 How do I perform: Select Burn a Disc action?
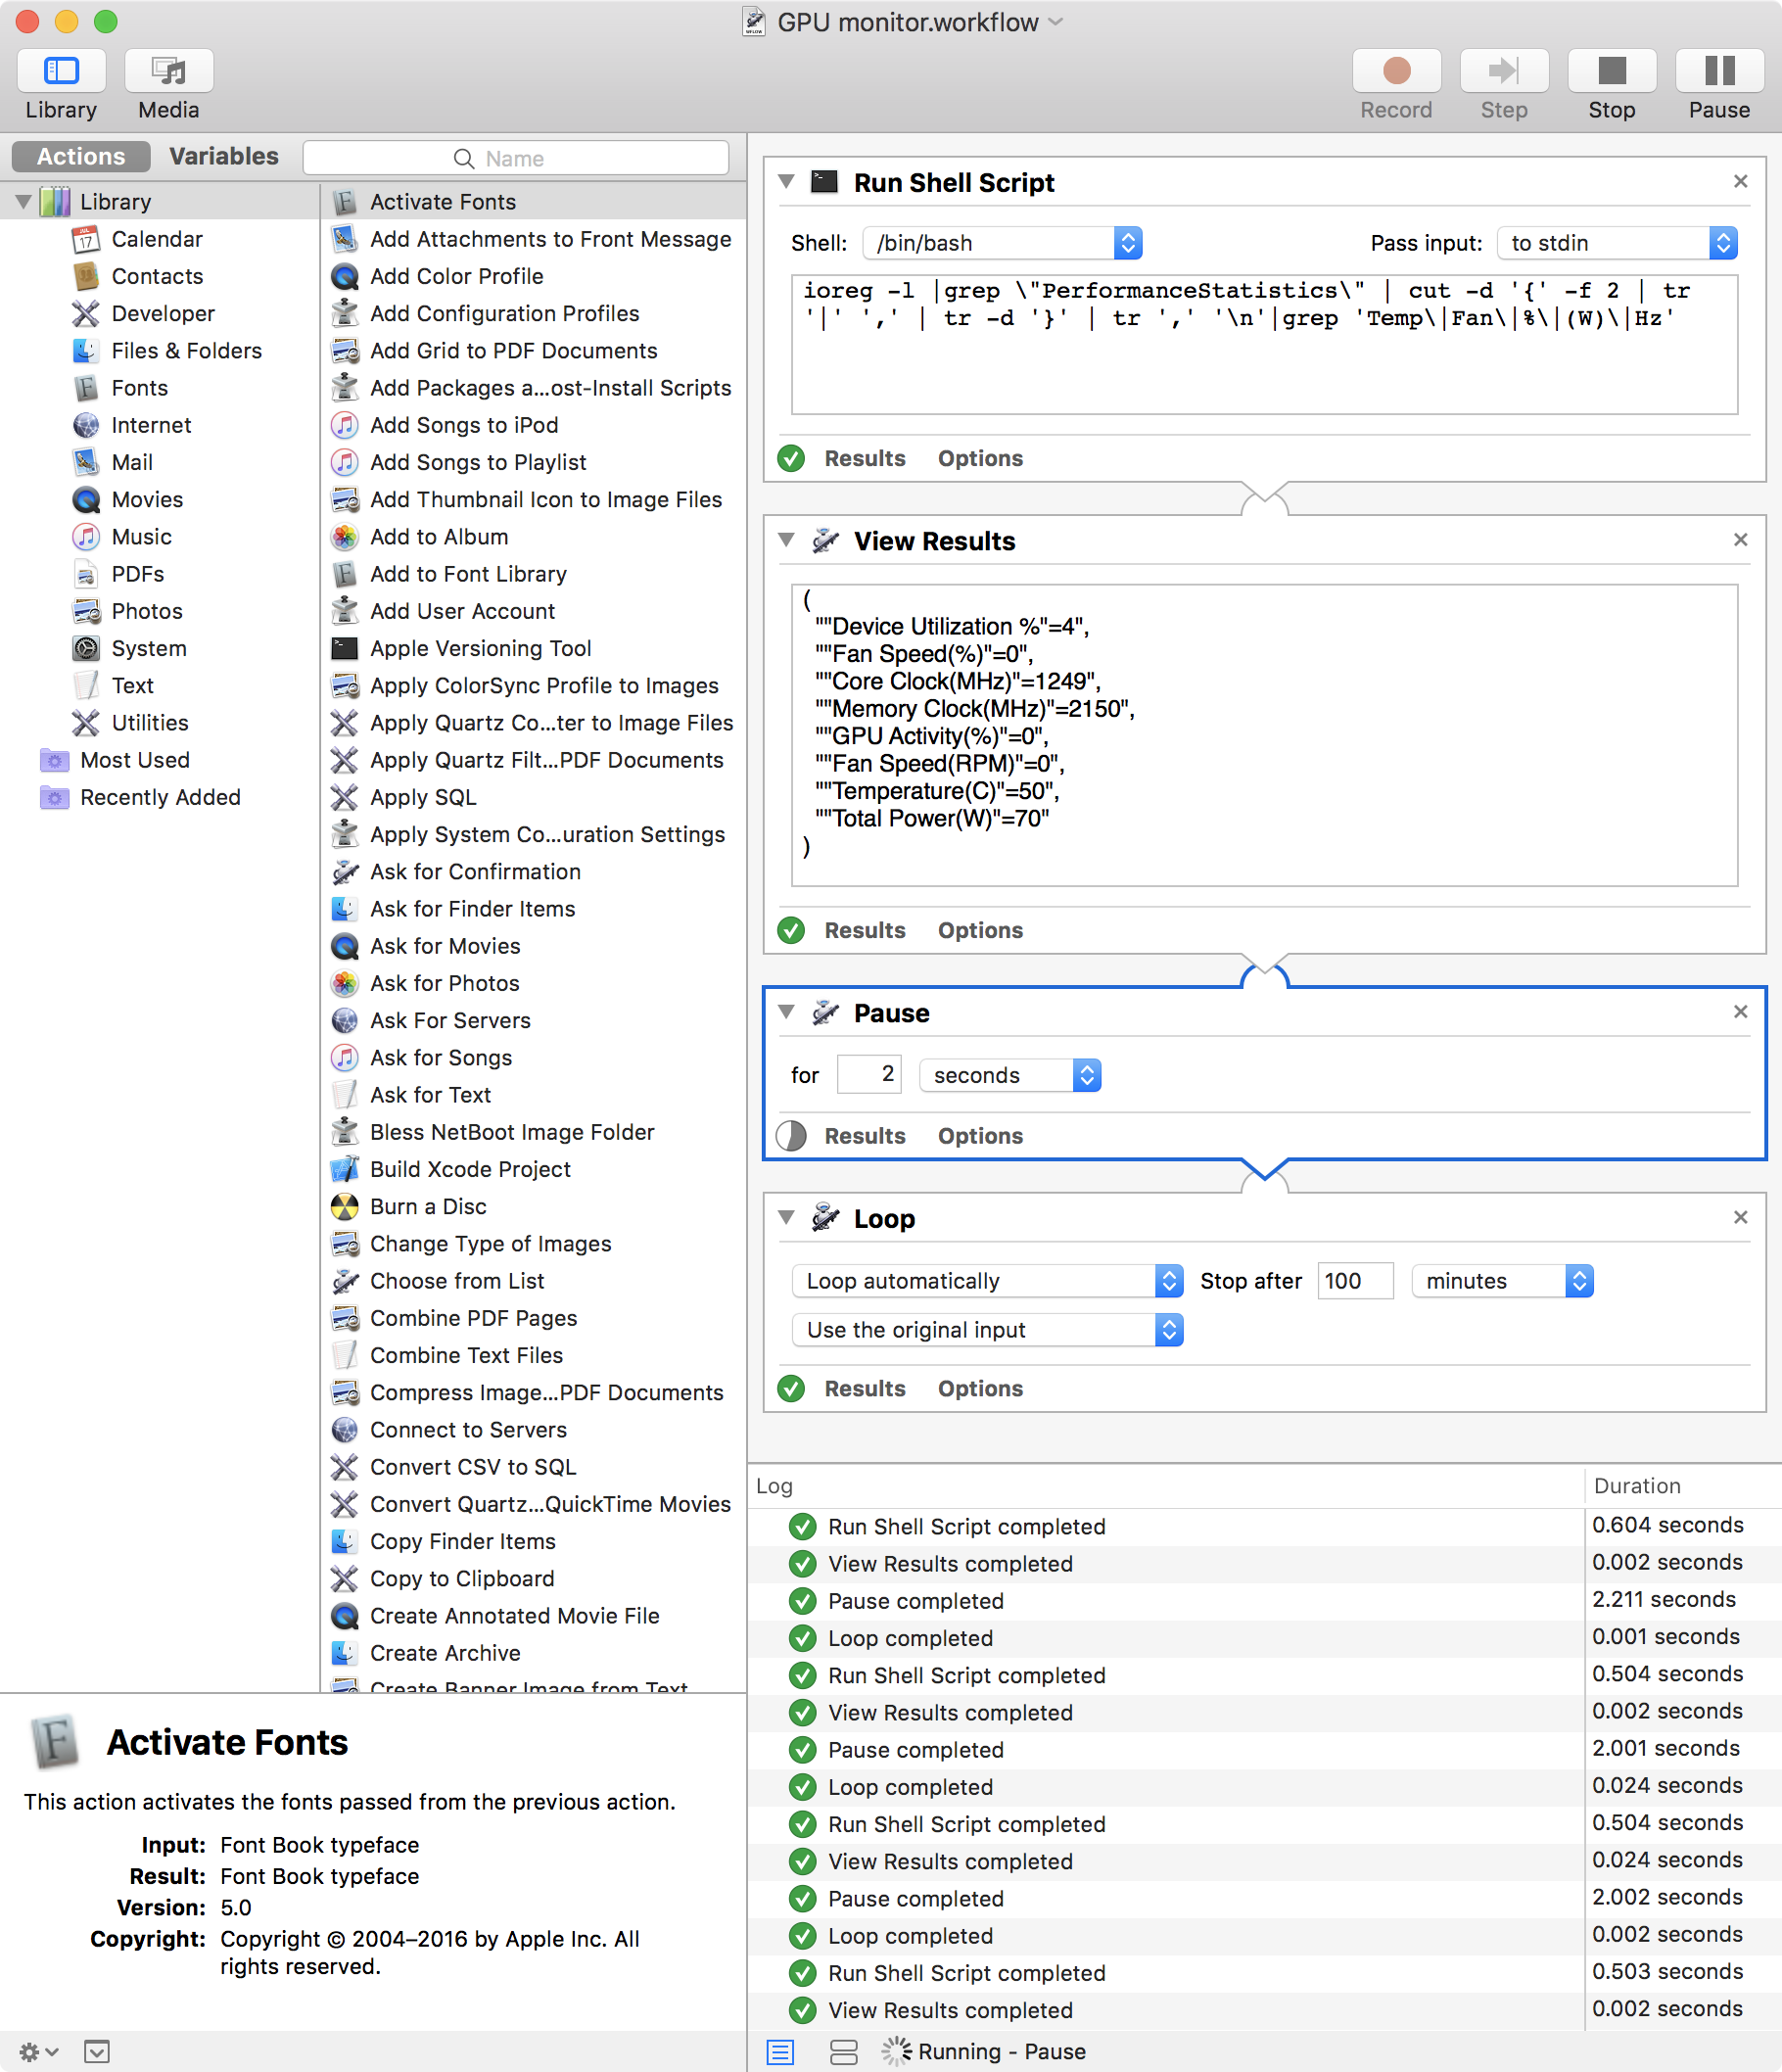(x=534, y=1207)
